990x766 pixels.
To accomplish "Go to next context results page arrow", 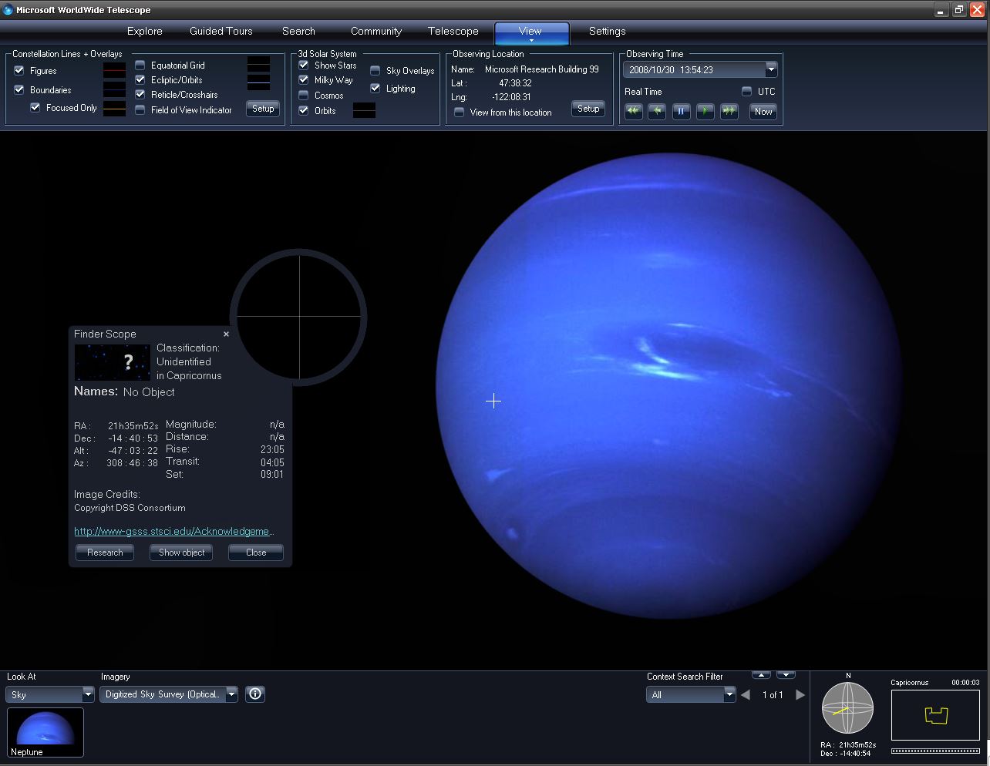I will (x=800, y=694).
